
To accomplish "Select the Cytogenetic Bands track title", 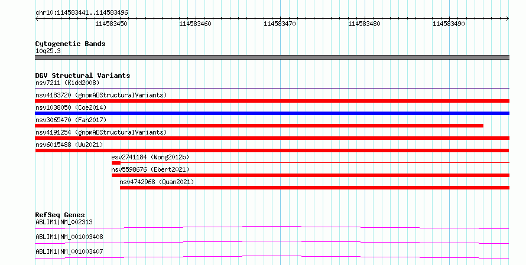I will pos(70,44).
